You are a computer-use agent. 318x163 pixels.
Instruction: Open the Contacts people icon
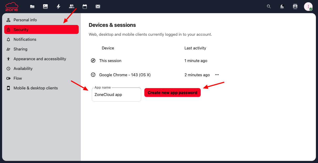(x=72, y=7)
